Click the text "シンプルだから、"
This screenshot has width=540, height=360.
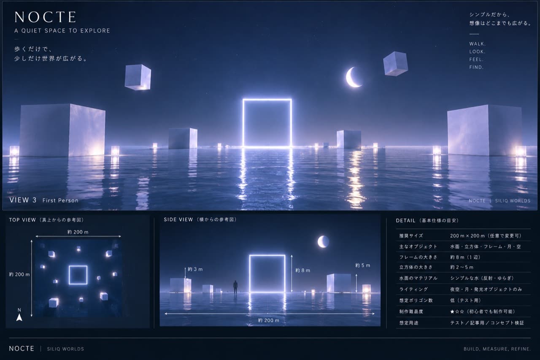(x=491, y=14)
